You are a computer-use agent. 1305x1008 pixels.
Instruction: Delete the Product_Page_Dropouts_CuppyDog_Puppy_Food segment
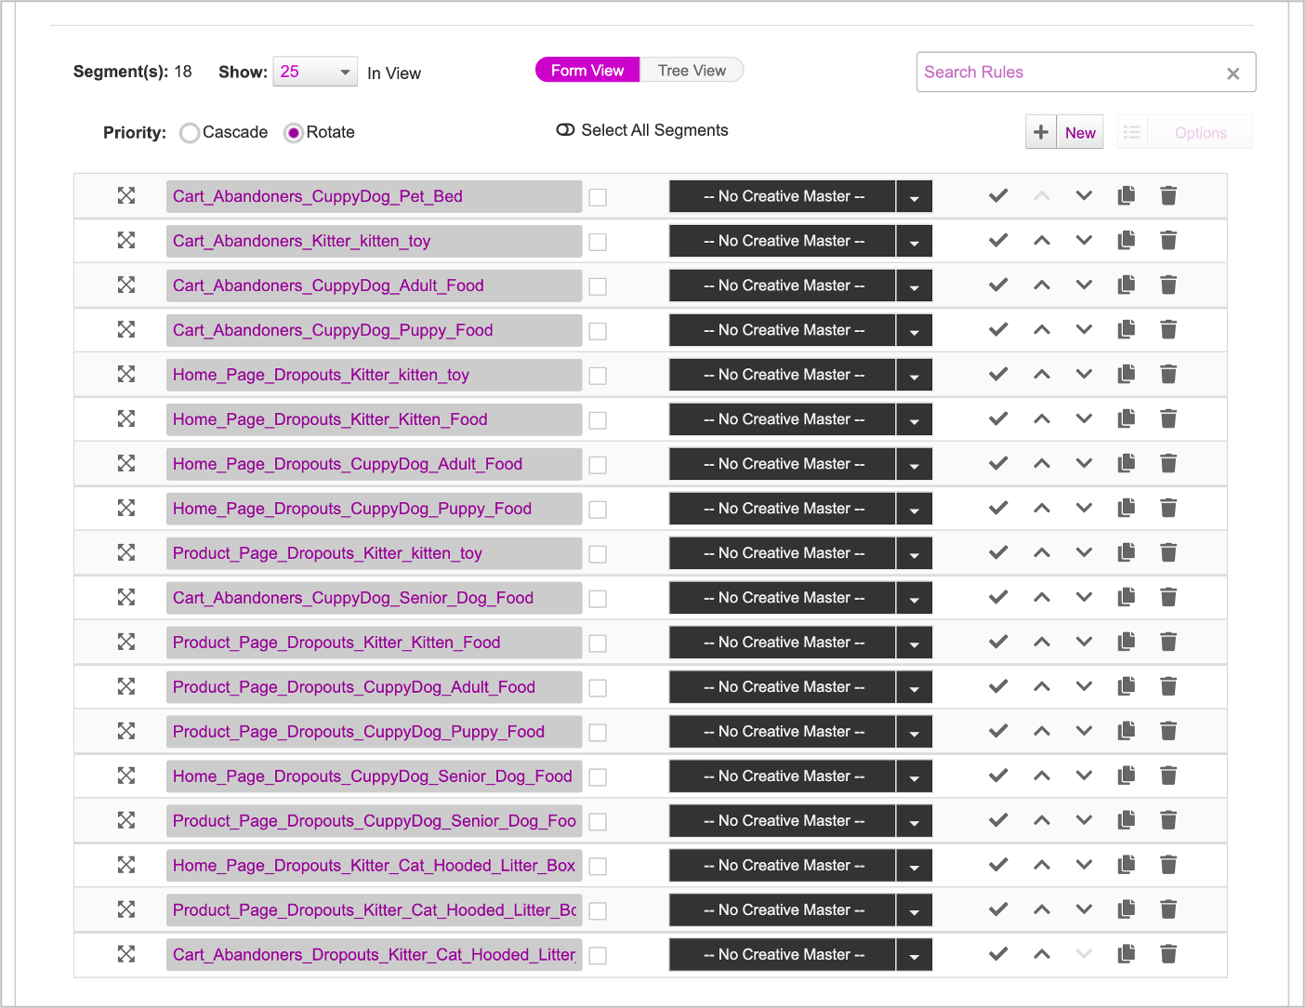pyautogui.click(x=1168, y=731)
